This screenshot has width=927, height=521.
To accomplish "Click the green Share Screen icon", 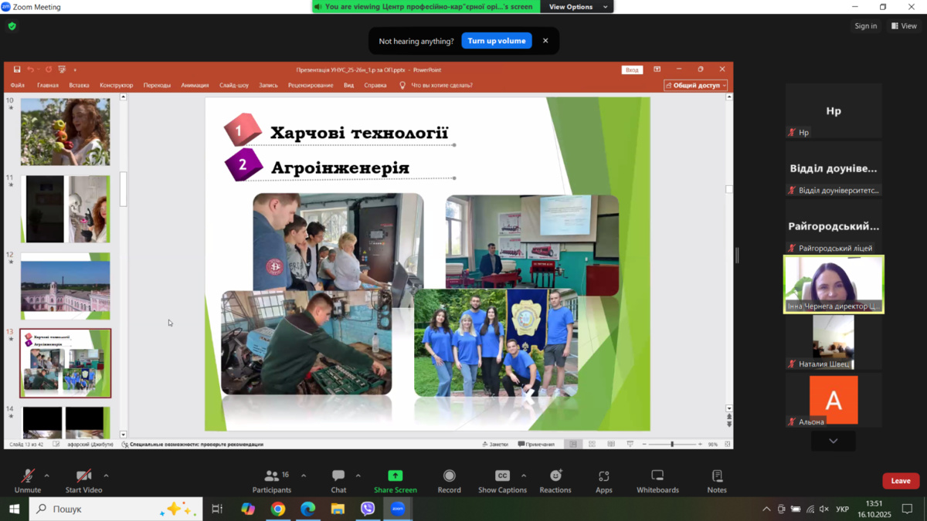I will pos(395,476).
